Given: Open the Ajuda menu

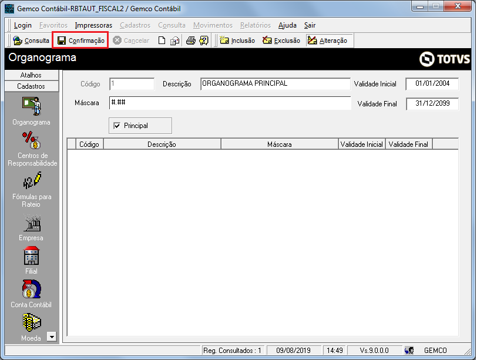Looking at the screenshot, I should tap(287, 25).
